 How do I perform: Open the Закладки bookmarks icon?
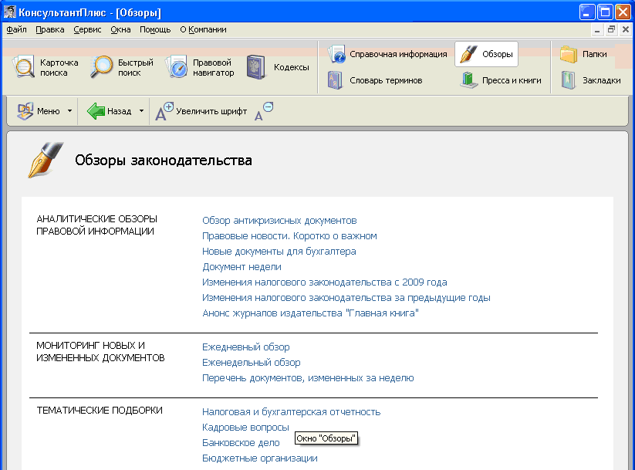pyautogui.click(x=569, y=80)
